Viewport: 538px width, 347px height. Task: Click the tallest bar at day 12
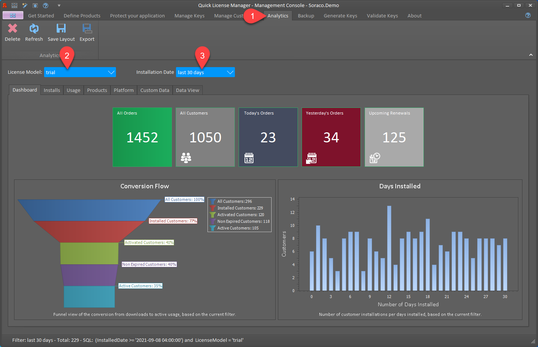click(x=389, y=248)
